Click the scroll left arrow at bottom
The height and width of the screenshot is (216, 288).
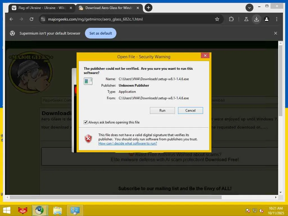pyautogui.click(x=7, y=197)
